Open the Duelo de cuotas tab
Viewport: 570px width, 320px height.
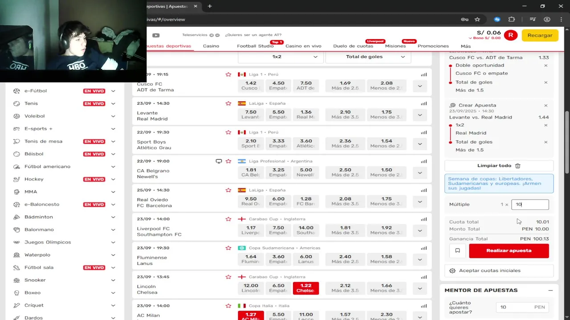353,46
